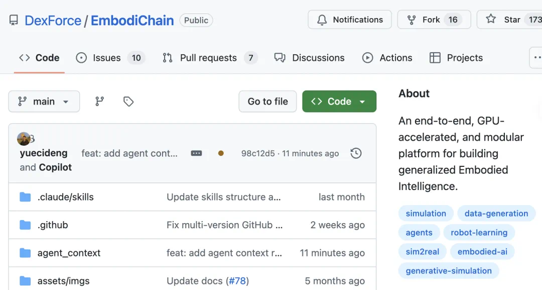Open the .claude/skills folder
The width and height of the screenshot is (542, 290).
65,197
